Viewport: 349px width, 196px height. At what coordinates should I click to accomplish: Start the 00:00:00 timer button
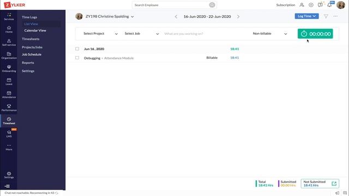315,34
